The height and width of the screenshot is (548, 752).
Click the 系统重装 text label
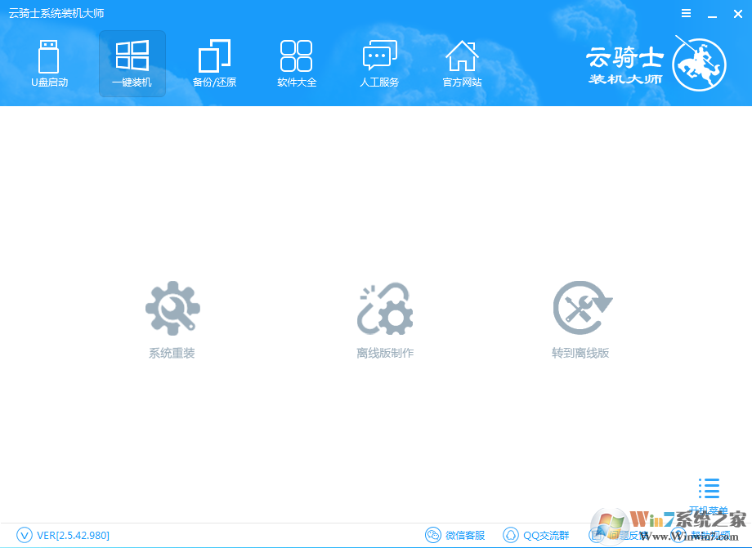point(172,353)
